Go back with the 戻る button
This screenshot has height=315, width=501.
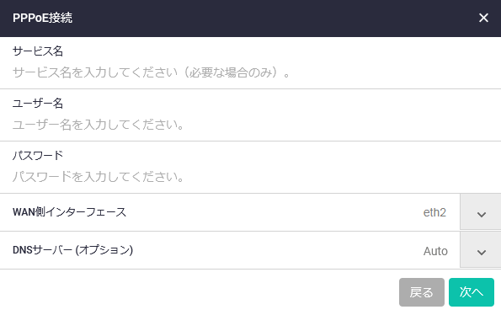coord(422,292)
